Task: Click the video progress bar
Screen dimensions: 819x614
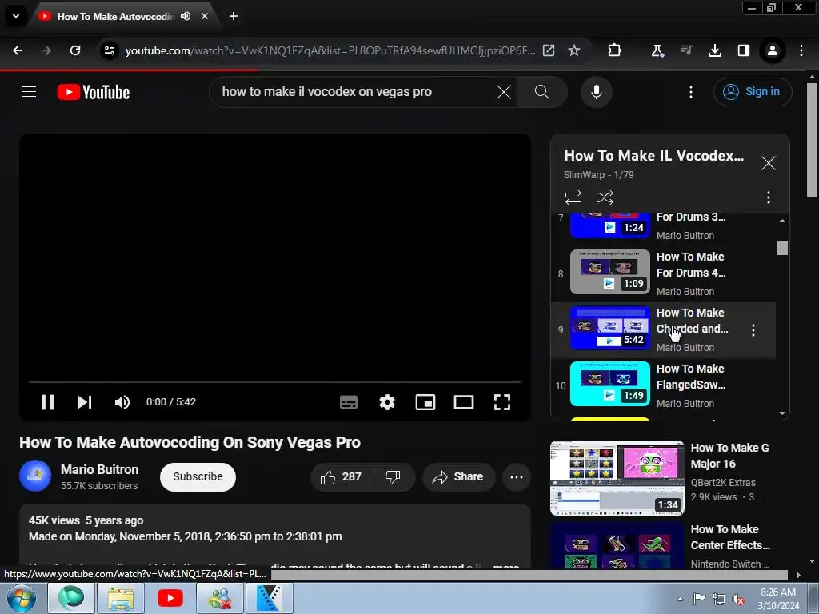Action: 275,381
